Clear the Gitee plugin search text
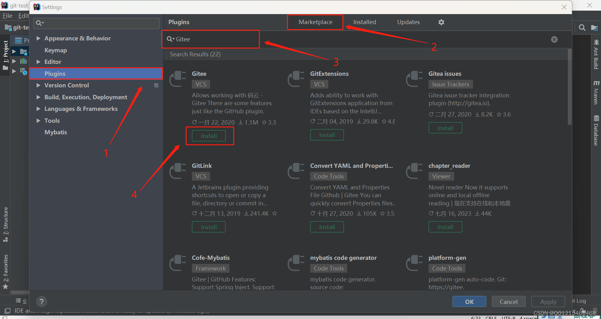This screenshot has width=601, height=319. tap(554, 39)
